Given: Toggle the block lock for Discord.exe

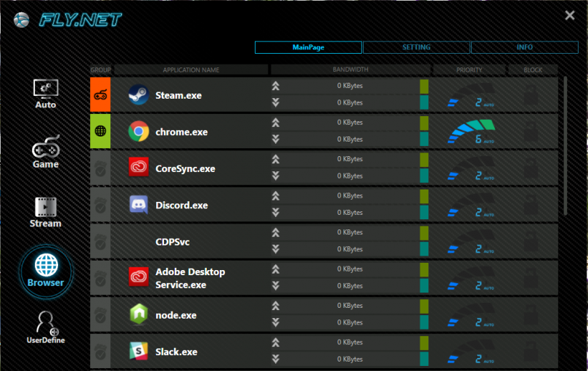Looking at the screenshot, I should (532, 205).
